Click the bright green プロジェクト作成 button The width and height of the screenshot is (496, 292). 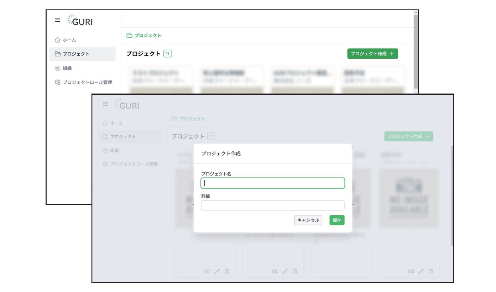click(372, 54)
